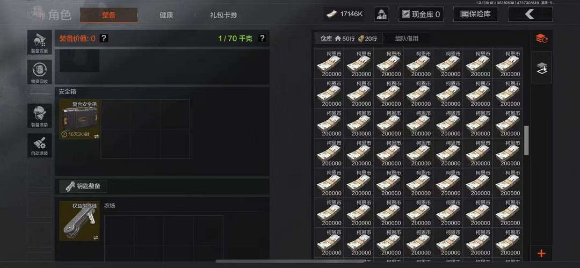Click the layered stash deposit icon

click(541, 67)
